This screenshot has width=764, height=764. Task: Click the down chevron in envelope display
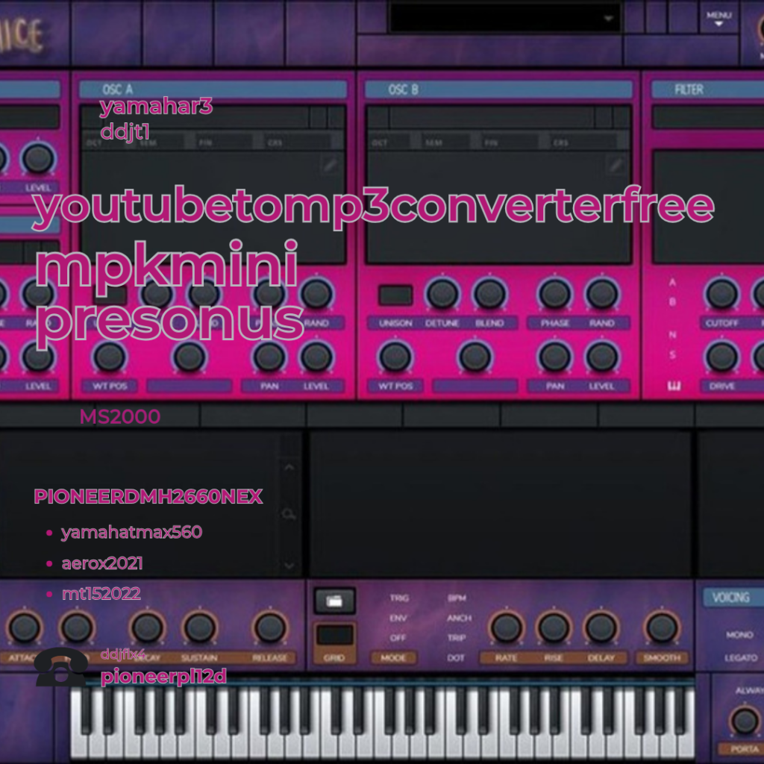[289, 566]
